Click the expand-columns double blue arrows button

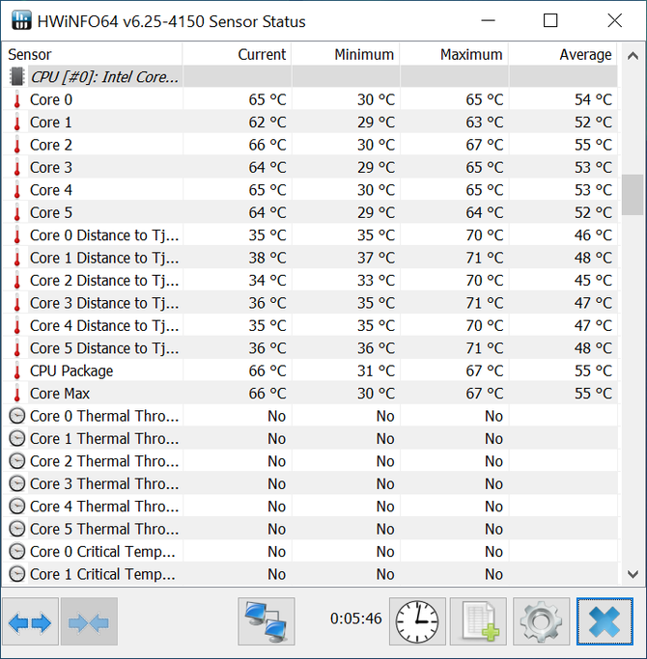(x=30, y=621)
